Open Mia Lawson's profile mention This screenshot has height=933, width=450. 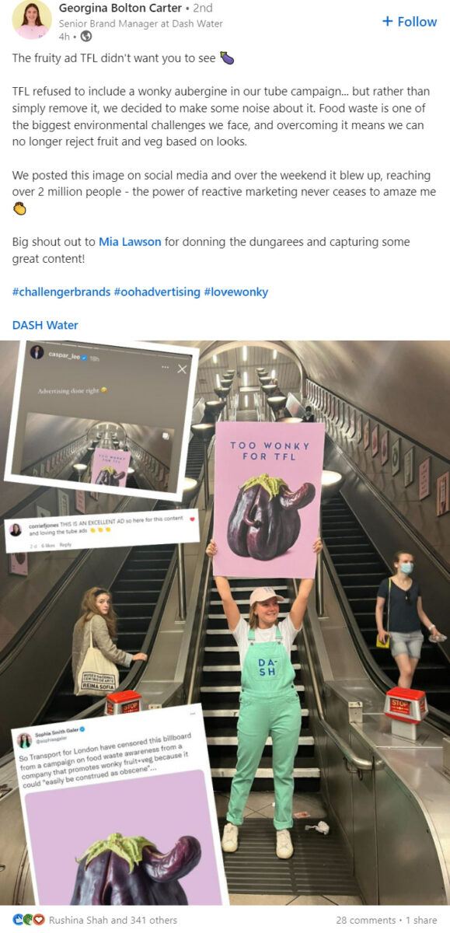130,242
